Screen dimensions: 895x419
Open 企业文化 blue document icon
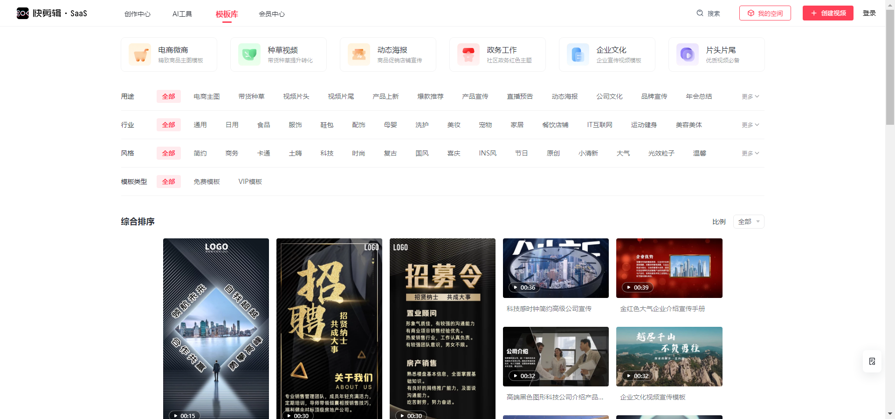click(x=578, y=54)
